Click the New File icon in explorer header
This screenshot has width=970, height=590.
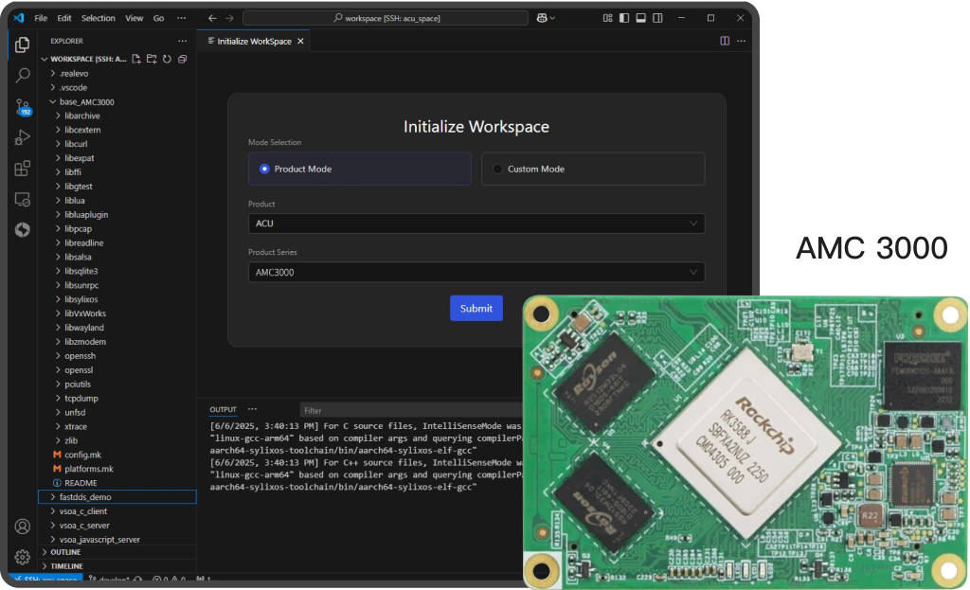pyautogui.click(x=136, y=59)
